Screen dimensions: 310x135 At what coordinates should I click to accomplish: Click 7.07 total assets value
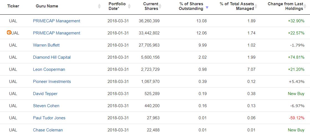pos(252,69)
